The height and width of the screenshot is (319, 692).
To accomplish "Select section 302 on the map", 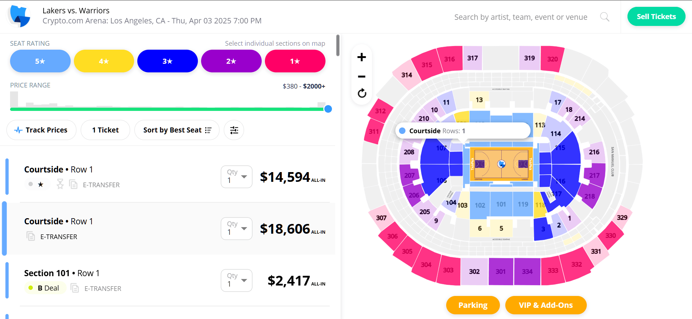I will coord(474,271).
